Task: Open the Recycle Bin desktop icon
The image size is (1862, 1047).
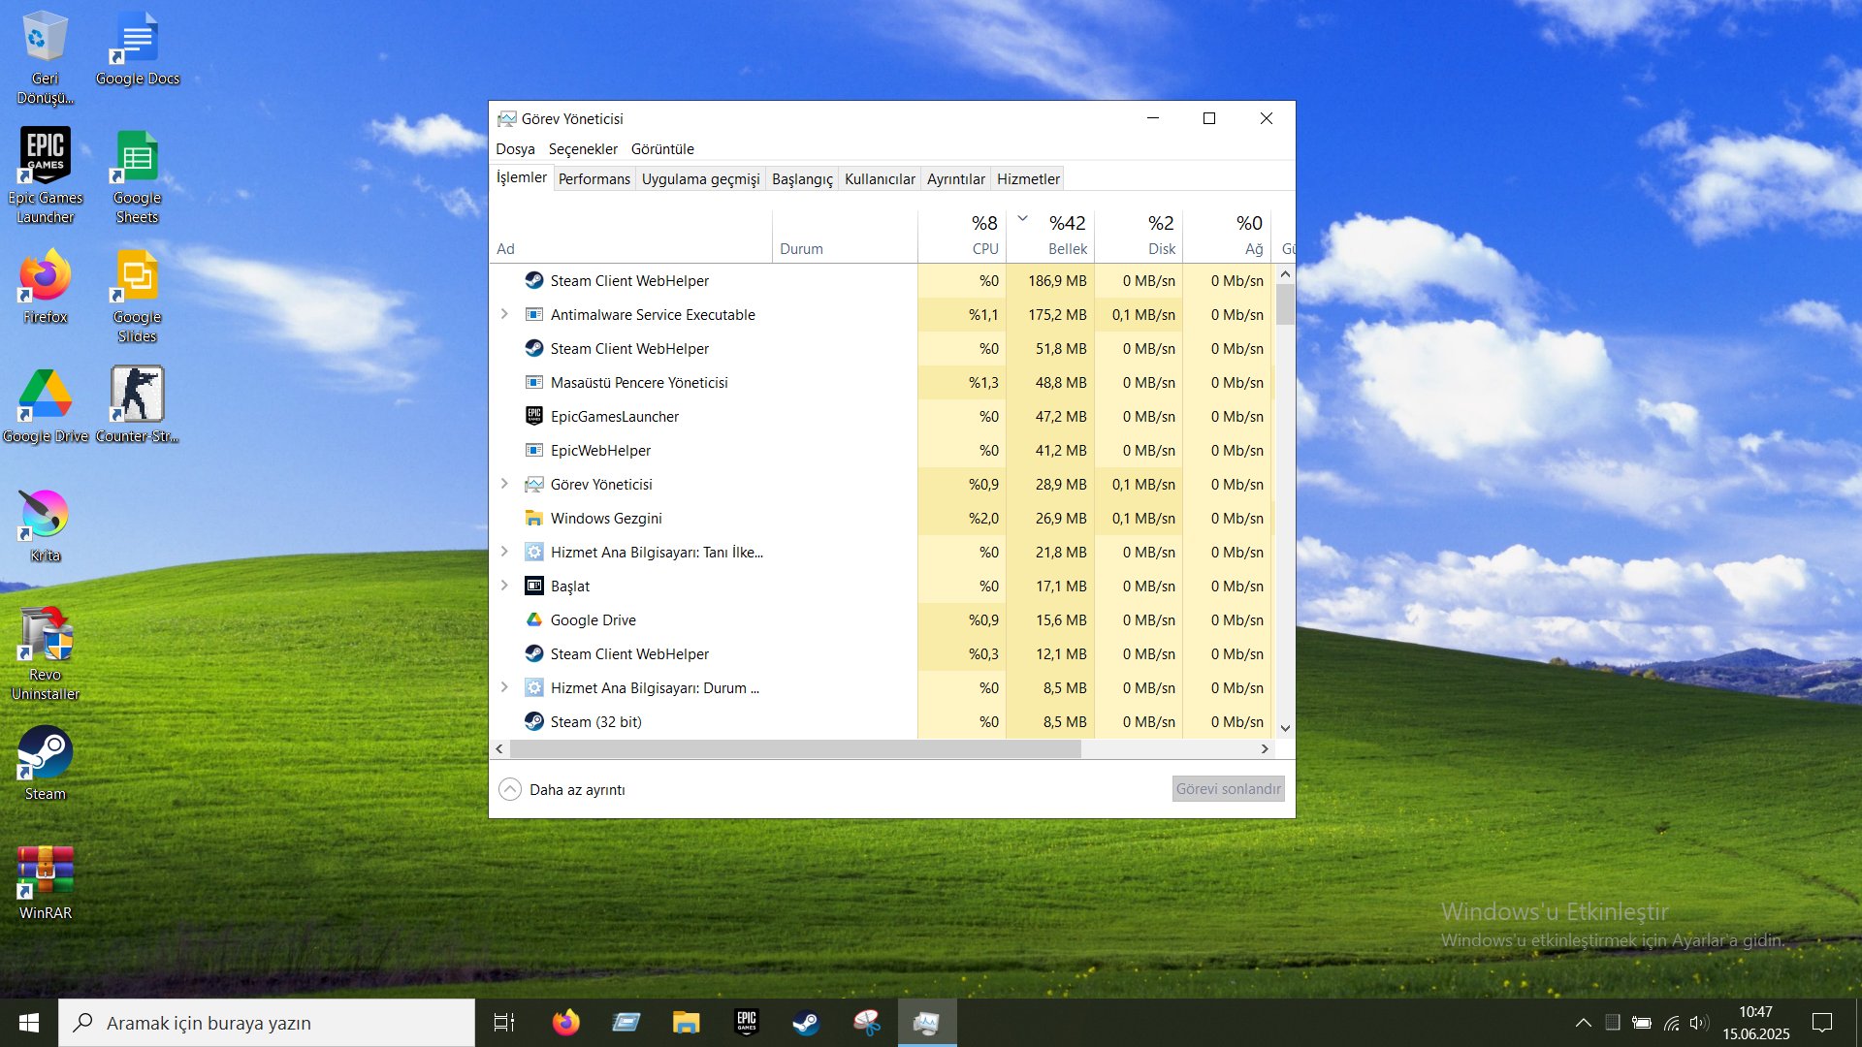Action: point(45,57)
